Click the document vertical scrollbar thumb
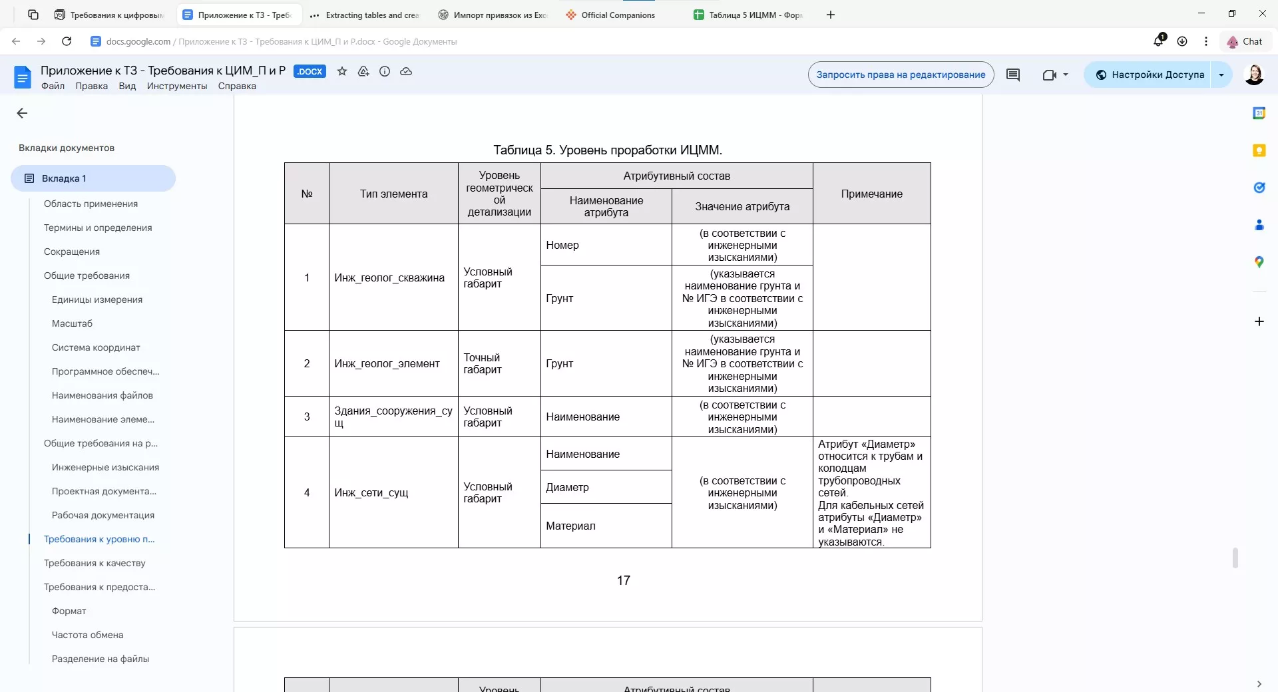This screenshot has width=1278, height=692. 1235,558
